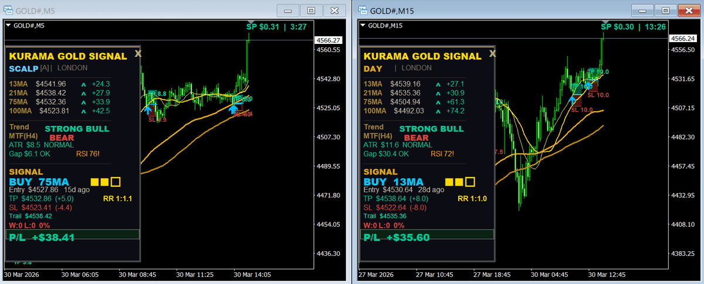
Task: Maximize the GOLD#,M15 chart window
Action: click(x=665, y=11)
